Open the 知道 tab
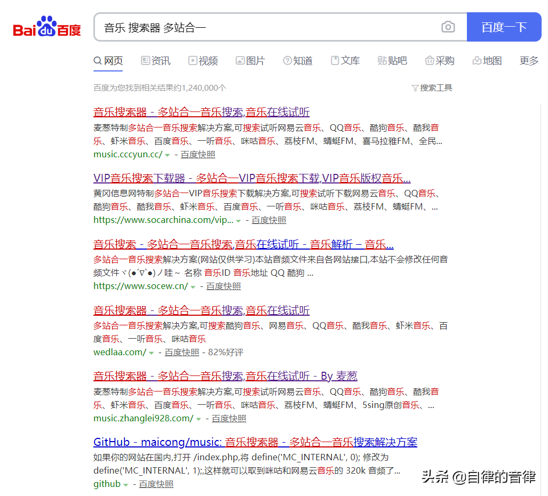Viewport: 548px width, 496px height. 298,61
